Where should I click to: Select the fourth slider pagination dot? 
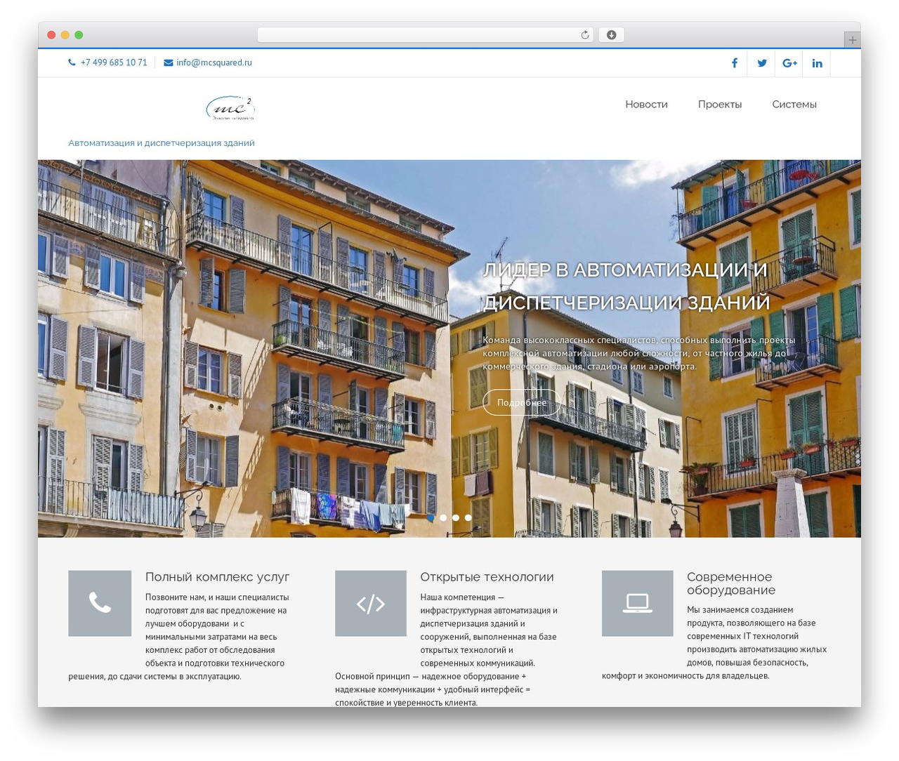(468, 517)
